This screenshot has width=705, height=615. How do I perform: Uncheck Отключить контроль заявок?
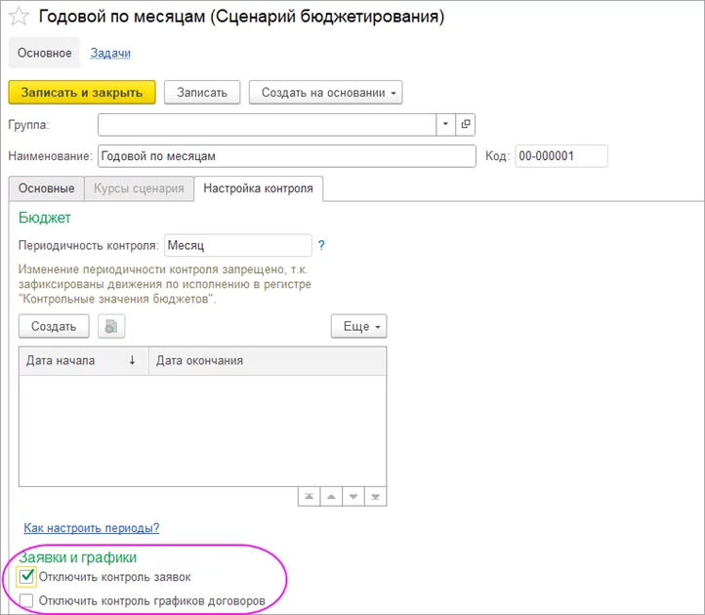26,578
